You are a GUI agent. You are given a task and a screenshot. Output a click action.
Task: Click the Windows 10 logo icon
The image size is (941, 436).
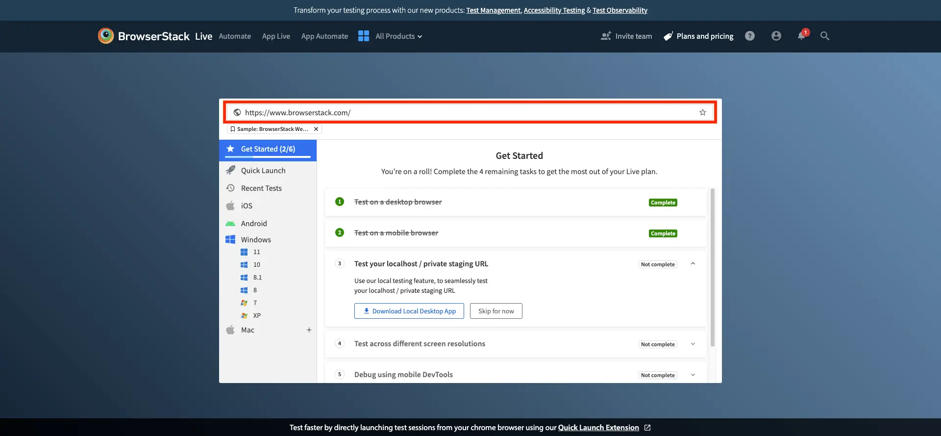coord(244,265)
